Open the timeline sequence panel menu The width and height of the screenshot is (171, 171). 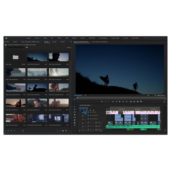point(91,105)
